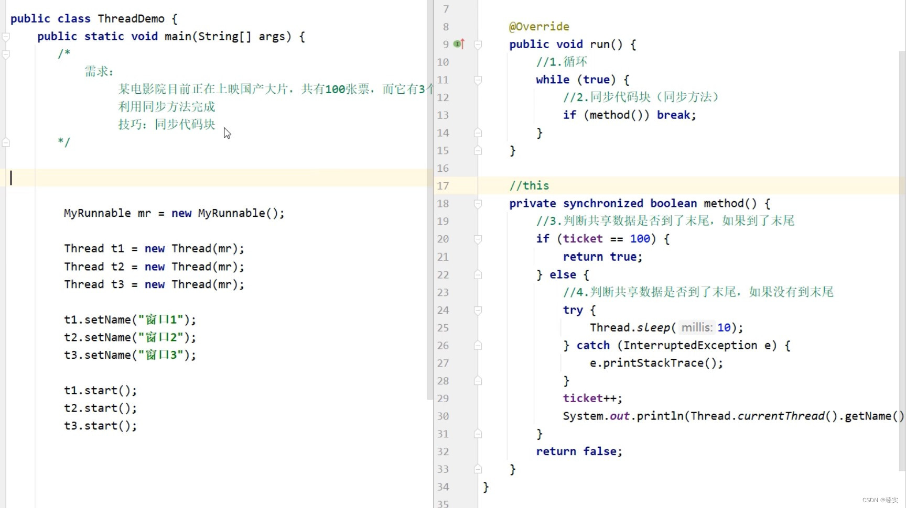The image size is (906, 508).
Task: Click the t2.setName("窗口2") line
Action: [130, 338]
